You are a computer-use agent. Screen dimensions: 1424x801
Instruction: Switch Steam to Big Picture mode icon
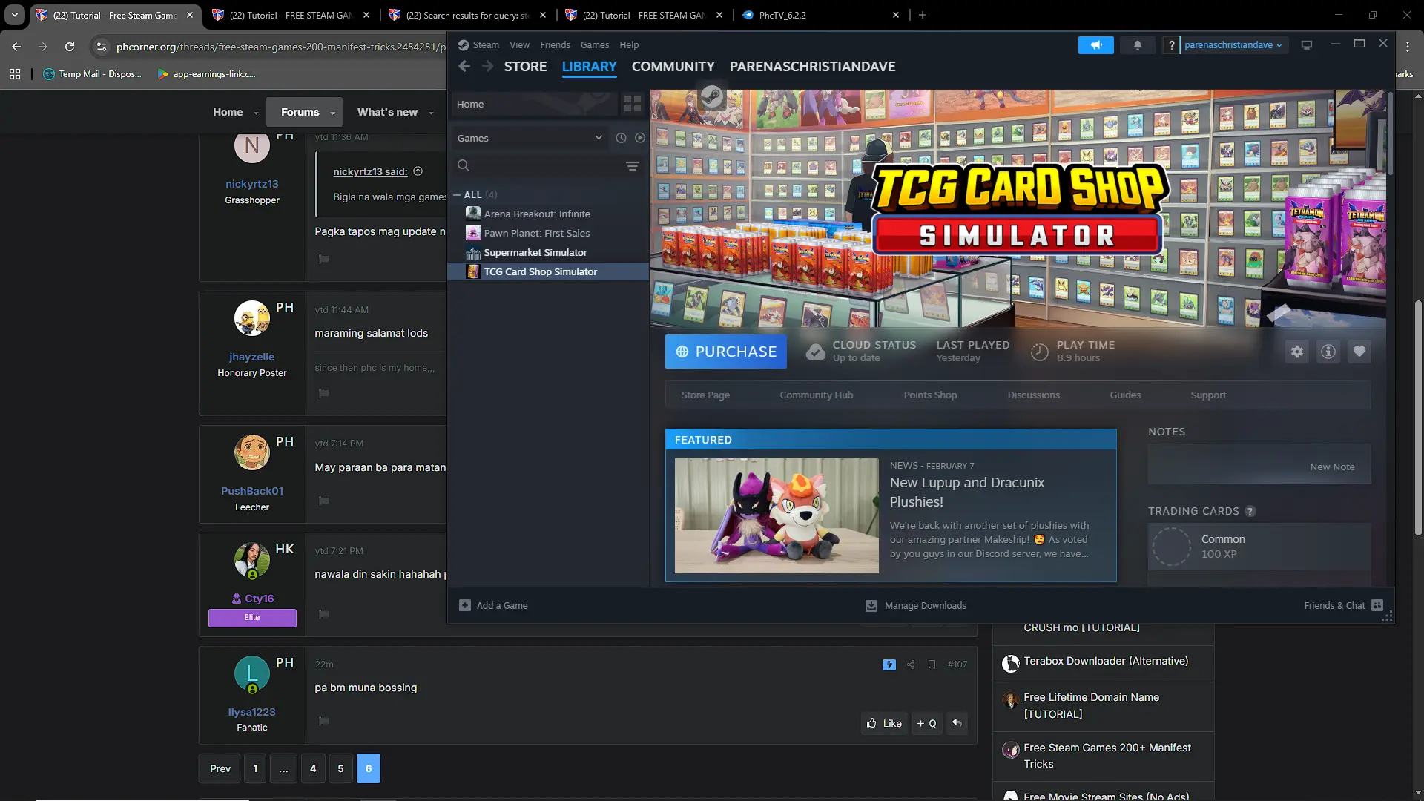click(1307, 45)
